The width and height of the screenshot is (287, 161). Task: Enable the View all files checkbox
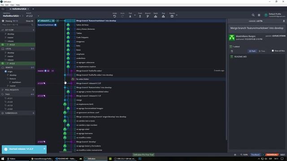pos(273,51)
